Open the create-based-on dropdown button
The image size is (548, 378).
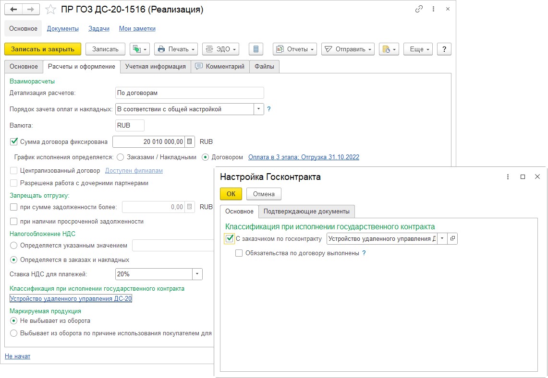click(x=140, y=49)
